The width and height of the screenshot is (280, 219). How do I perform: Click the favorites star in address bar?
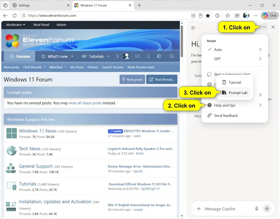208,16
